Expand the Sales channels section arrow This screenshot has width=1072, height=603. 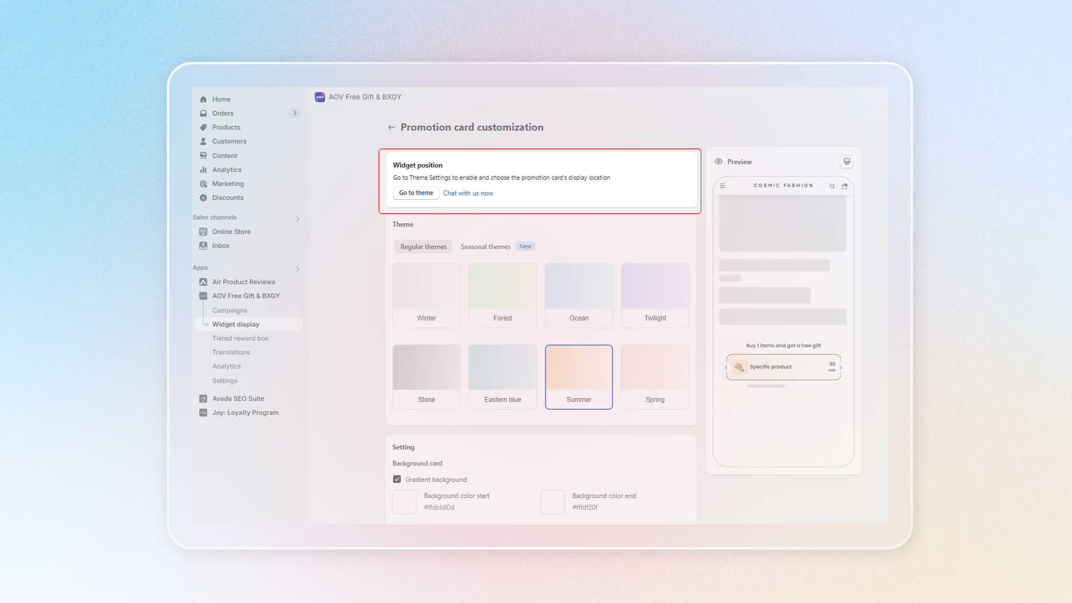pyautogui.click(x=298, y=219)
